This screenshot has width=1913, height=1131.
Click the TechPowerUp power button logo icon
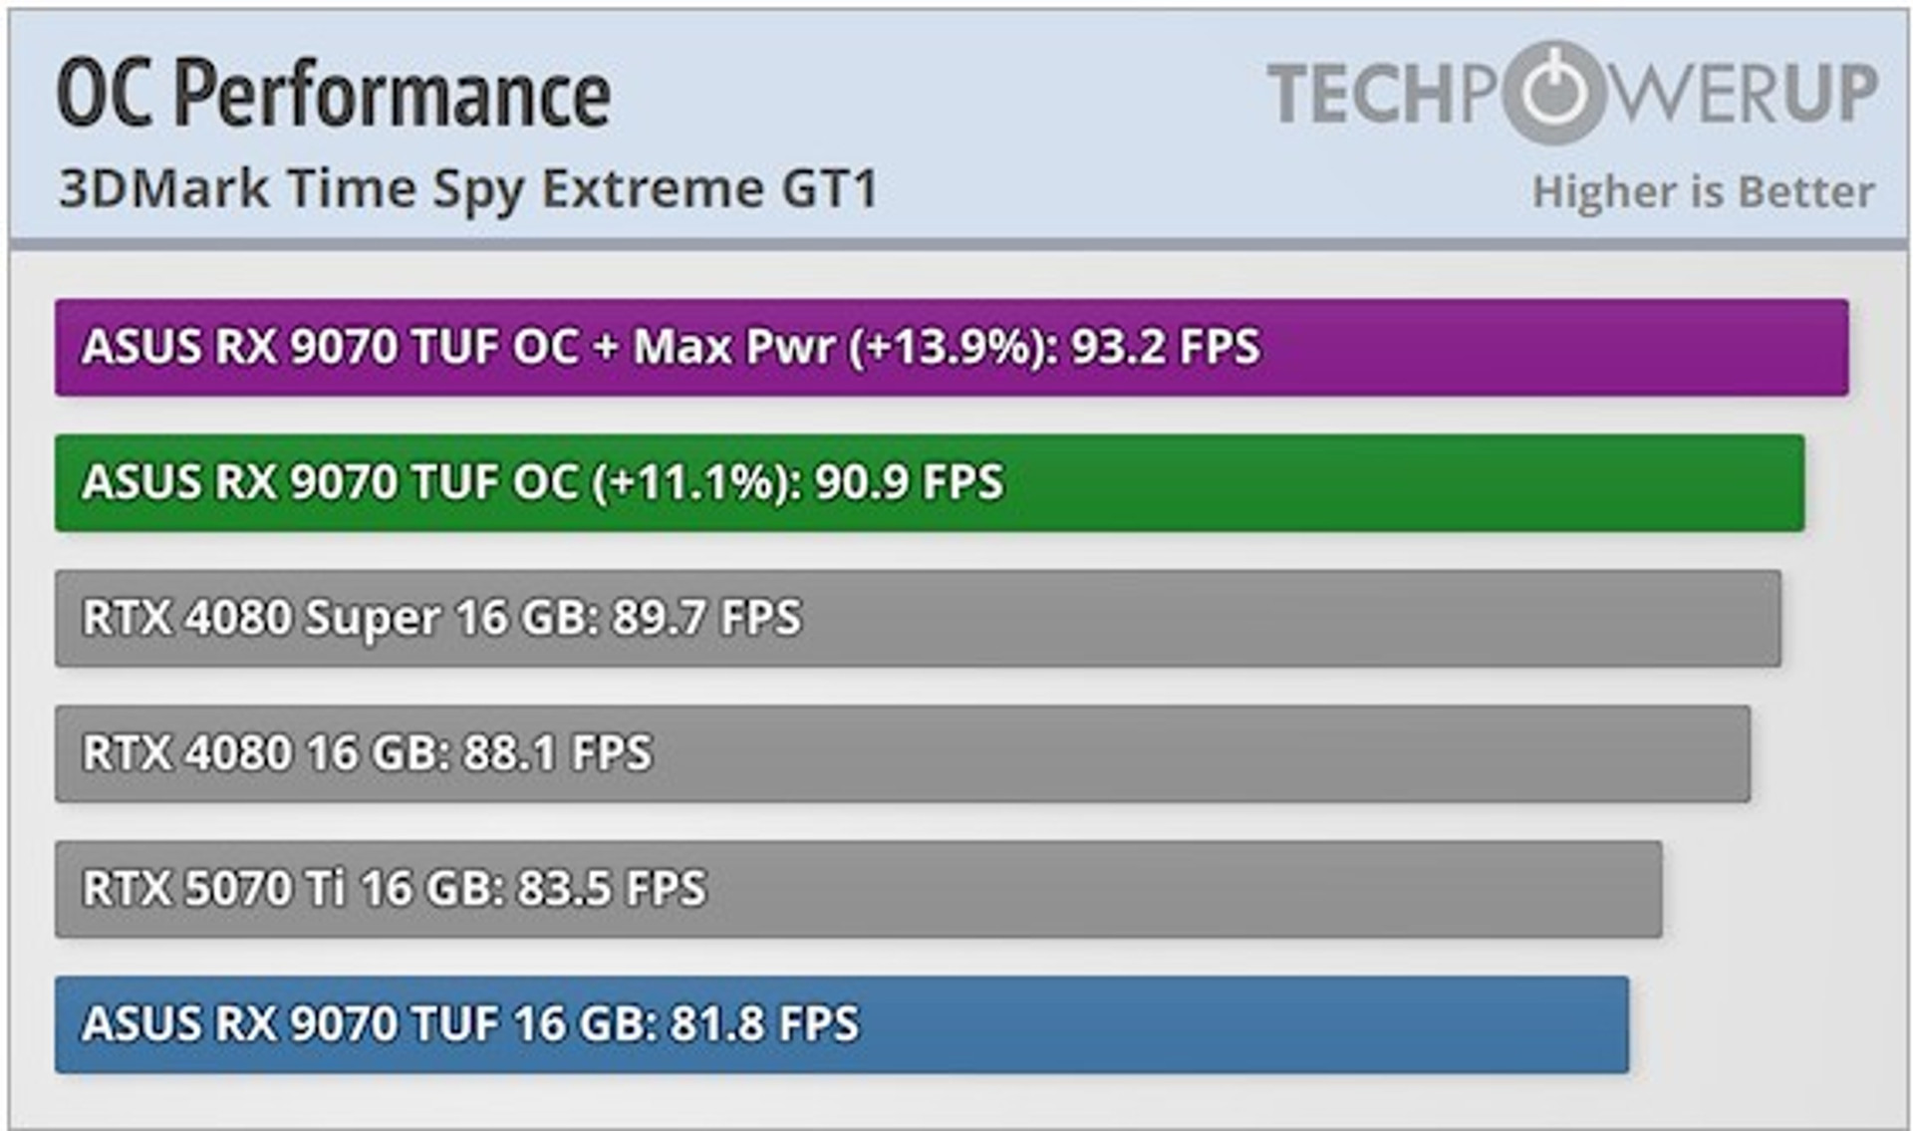coord(1555,93)
